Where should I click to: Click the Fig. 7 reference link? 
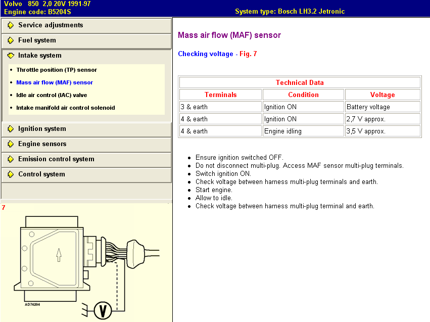tap(248, 54)
